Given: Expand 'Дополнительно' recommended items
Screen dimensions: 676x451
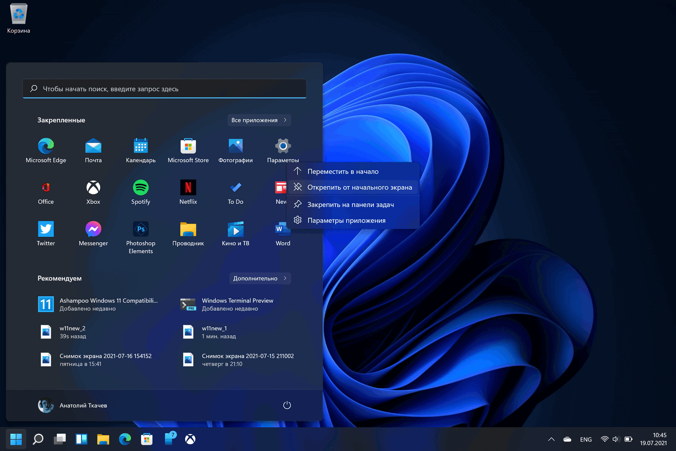Looking at the screenshot, I should click(x=260, y=278).
